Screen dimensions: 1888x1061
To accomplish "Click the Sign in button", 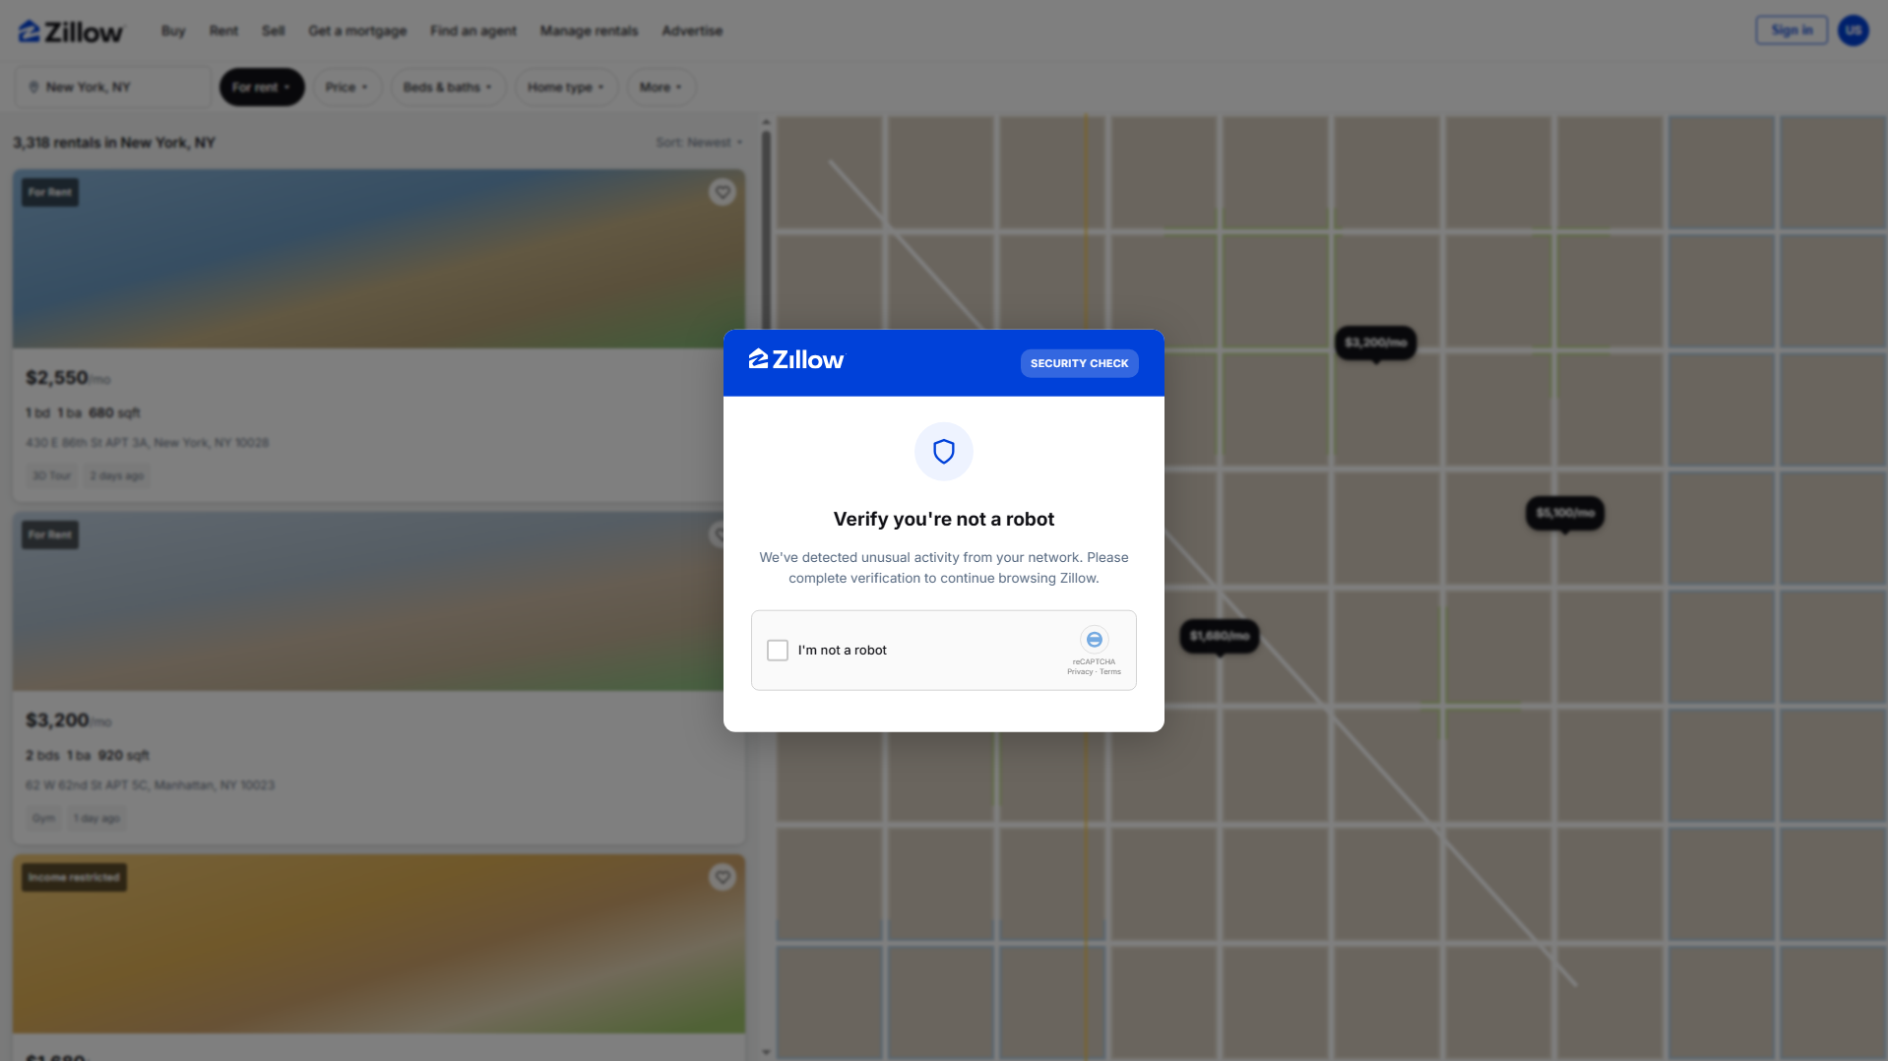I will [x=1792, y=31].
